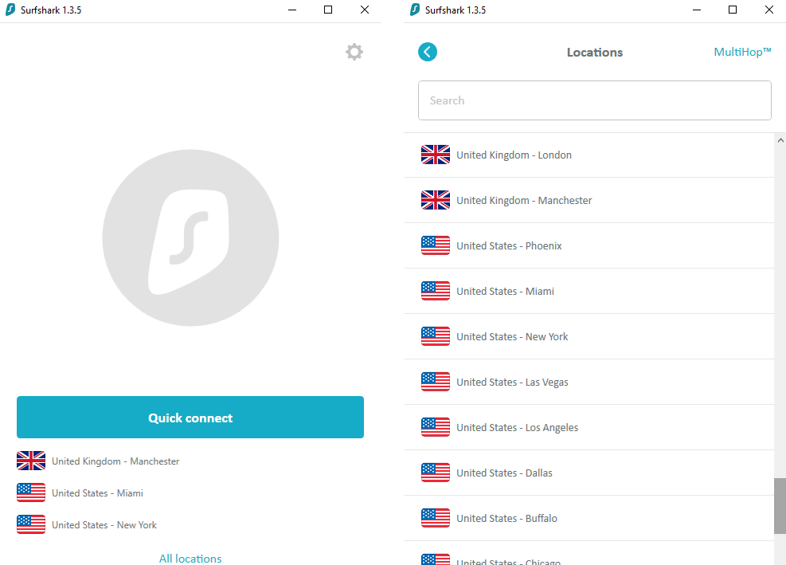Choose United Kingdom - Manchester in Locations list
This screenshot has height=565, width=786.
tap(589, 200)
